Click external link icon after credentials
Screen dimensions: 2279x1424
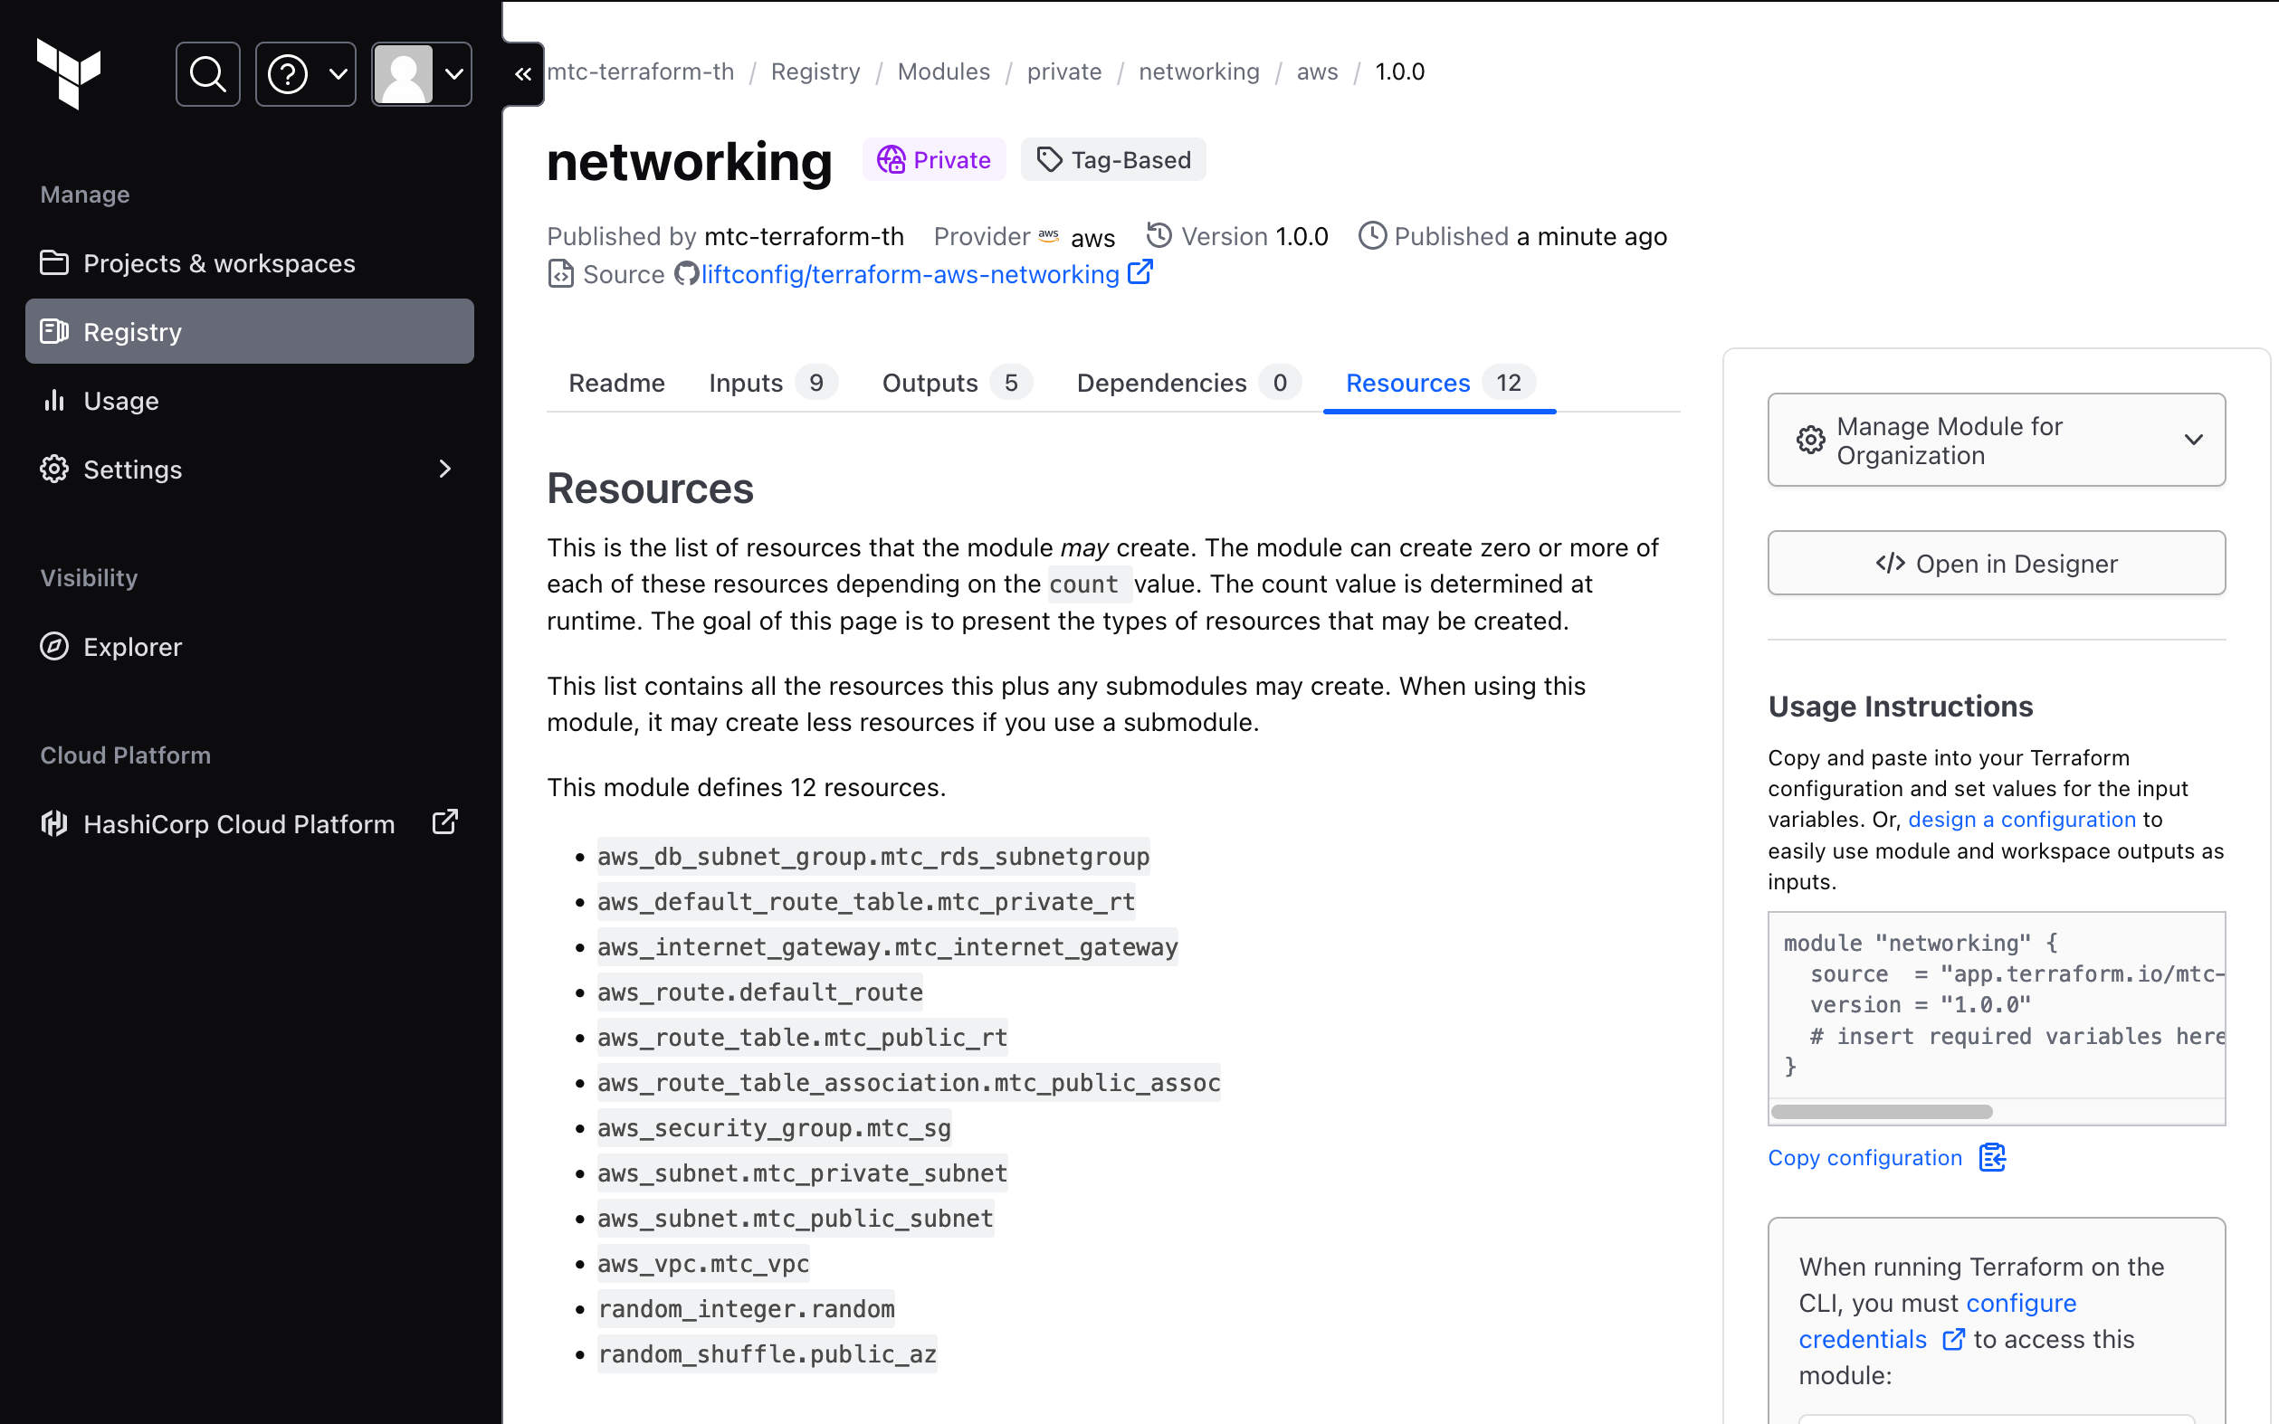(1953, 1339)
